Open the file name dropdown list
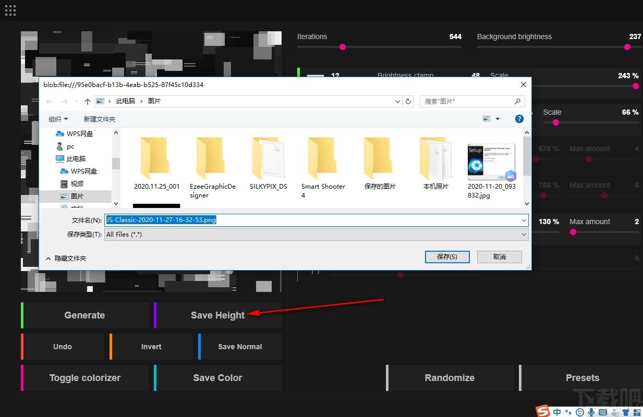643x417 pixels. [524, 220]
